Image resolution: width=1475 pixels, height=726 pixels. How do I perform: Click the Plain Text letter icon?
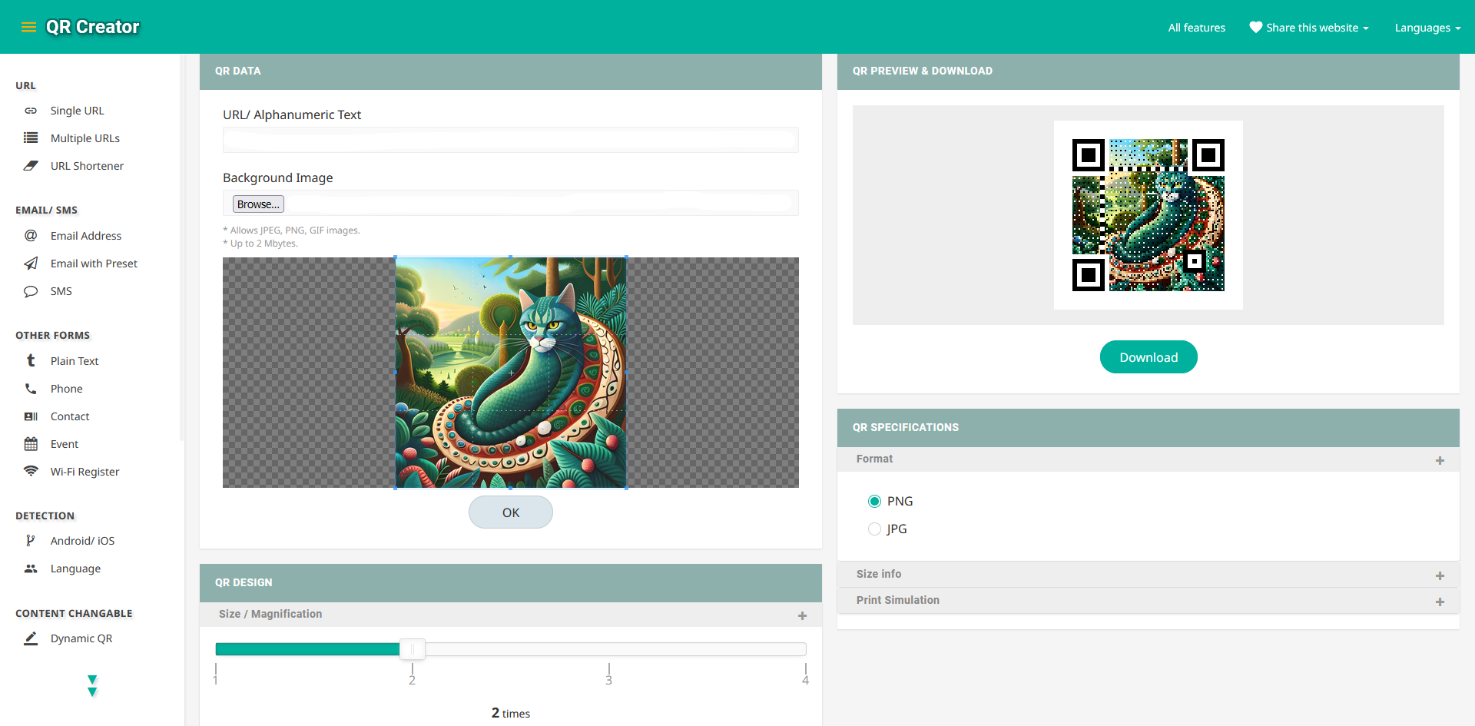tap(31, 361)
